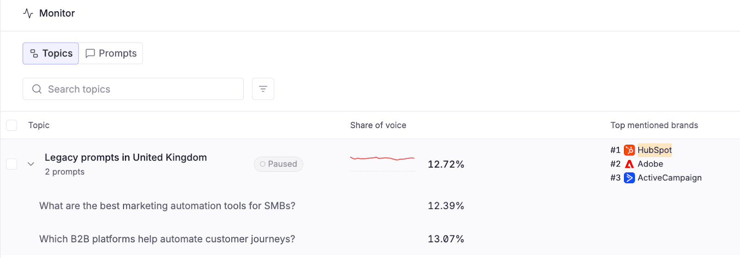
Task: Click the Monitor pulse icon
Action: click(x=28, y=13)
